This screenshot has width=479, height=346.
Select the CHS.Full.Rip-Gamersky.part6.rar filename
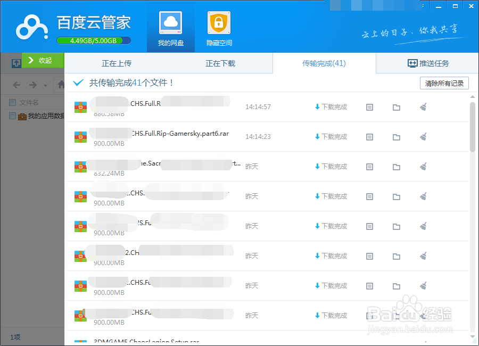[180, 134]
